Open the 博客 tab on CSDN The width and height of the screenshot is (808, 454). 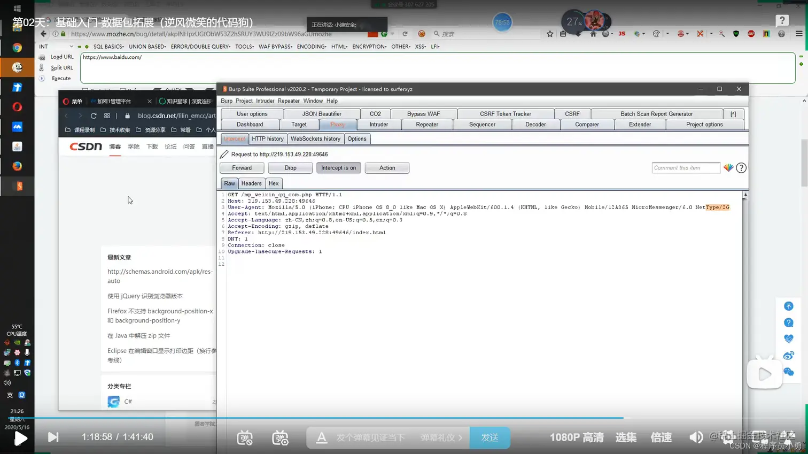(x=115, y=147)
